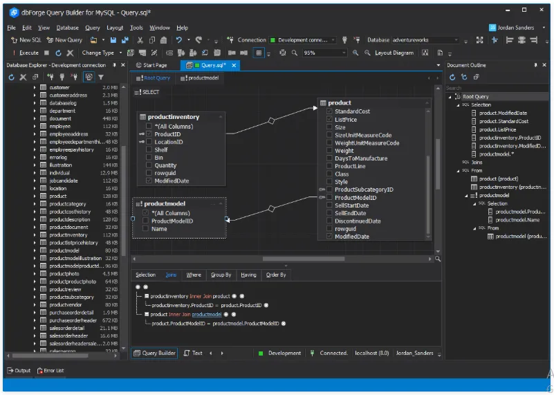Close the Database Explorer panel
Viewport: 554px width, 395px height.
pyautogui.click(x=123, y=65)
